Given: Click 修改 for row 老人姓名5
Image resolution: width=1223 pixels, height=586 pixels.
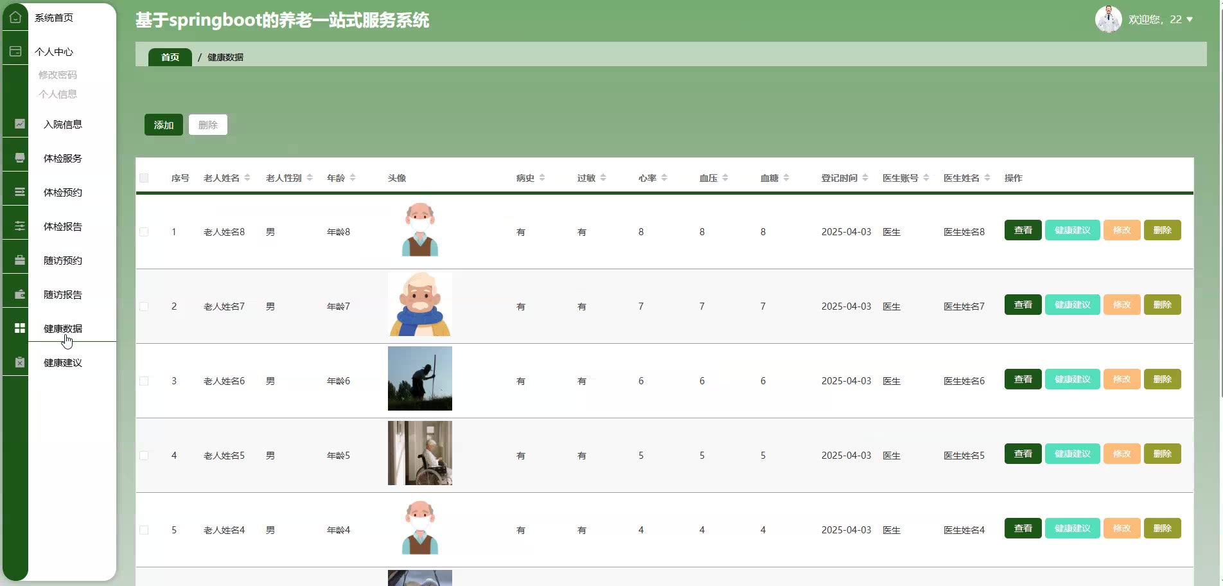Looking at the screenshot, I should pyautogui.click(x=1122, y=454).
